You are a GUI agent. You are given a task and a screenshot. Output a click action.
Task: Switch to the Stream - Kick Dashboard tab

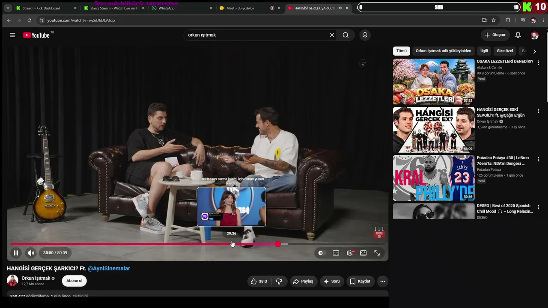(42, 8)
